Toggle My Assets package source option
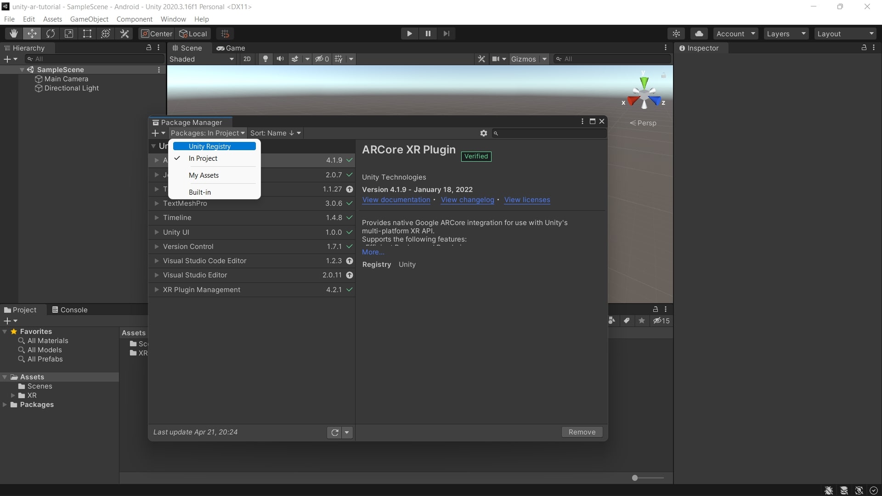 (x=204, y=175)
